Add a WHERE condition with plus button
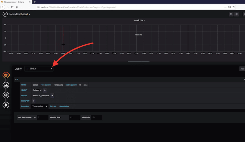Image resolution: width=245 pixels, height=142 pixels. coord(52,95)
